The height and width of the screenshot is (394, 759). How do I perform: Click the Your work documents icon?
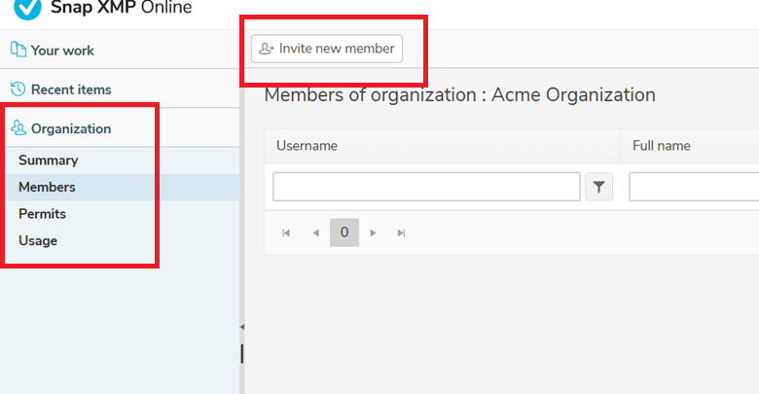pyautogui.click(x=18, y=50)
